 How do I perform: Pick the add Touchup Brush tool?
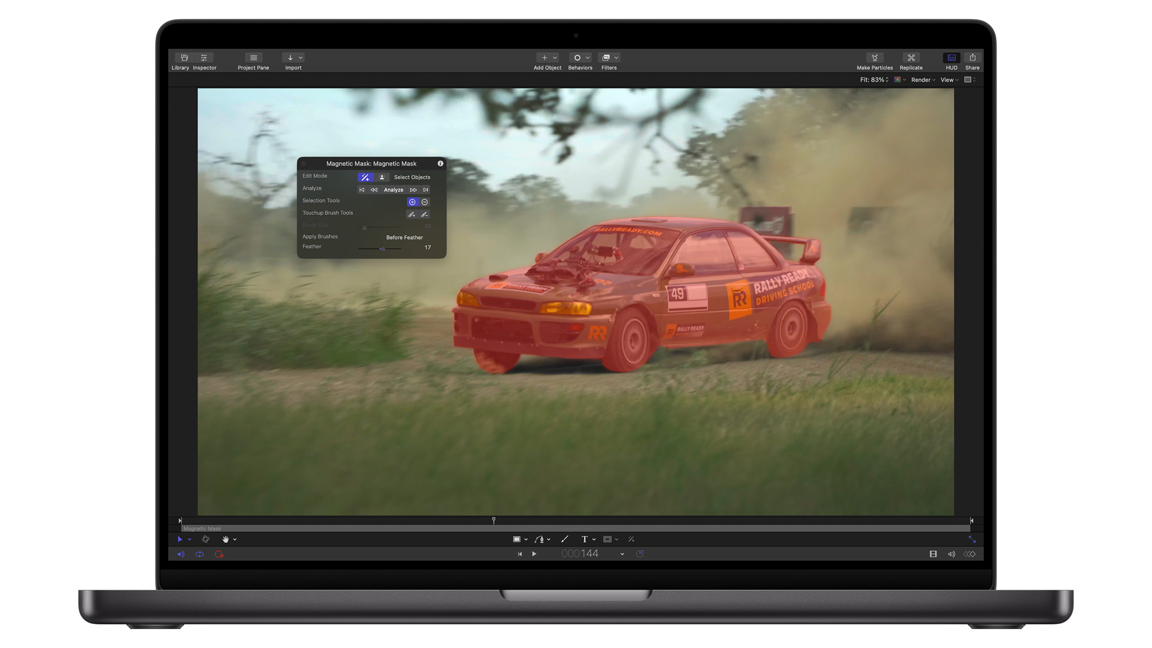412,214
